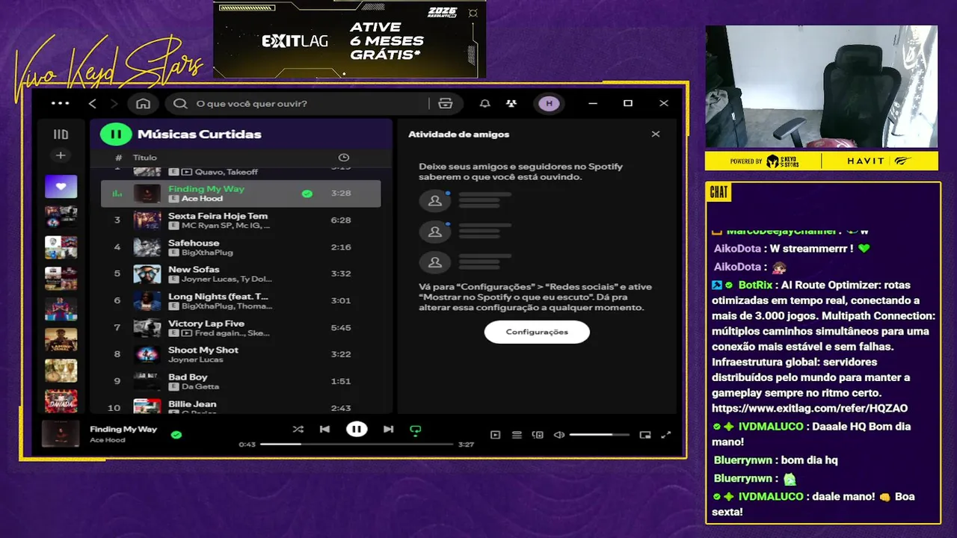The image size is (957, 538).
Task: Select the "Safehouse" track
Action: (241, 247)
